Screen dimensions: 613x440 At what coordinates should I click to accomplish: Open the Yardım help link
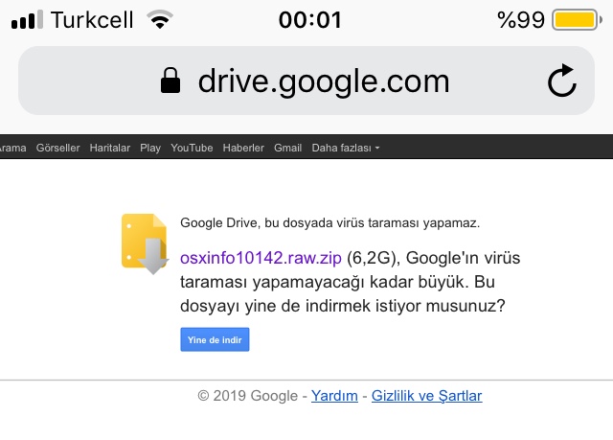334,395
